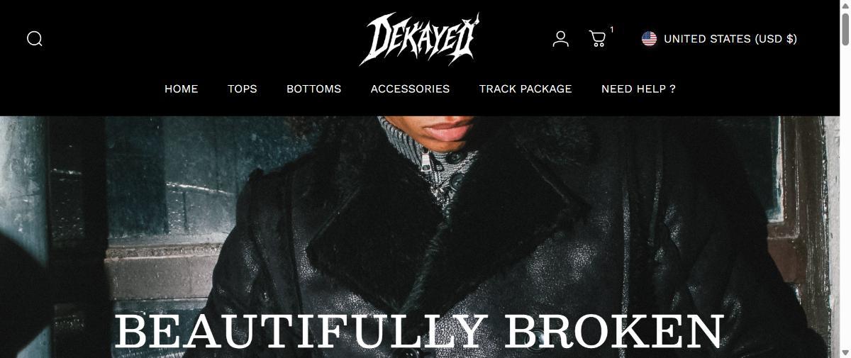Click the scrollbar up arrow

tap(845, 6)
